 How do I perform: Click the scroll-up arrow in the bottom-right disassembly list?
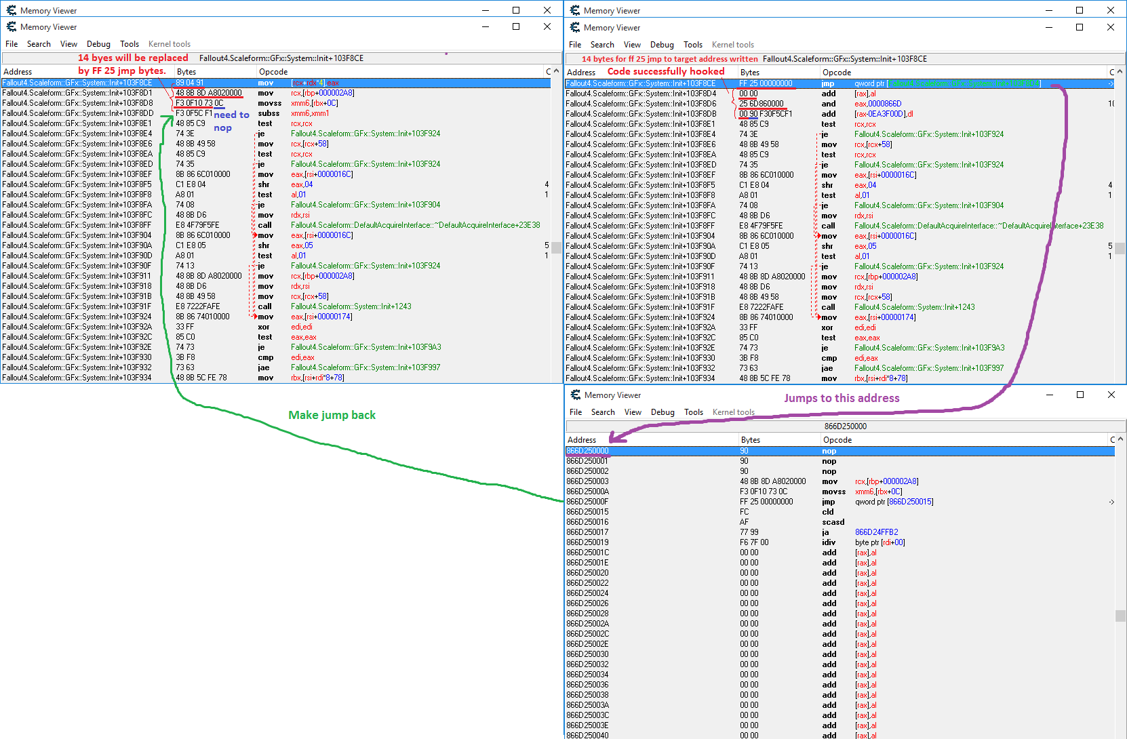click(1120, 439)
